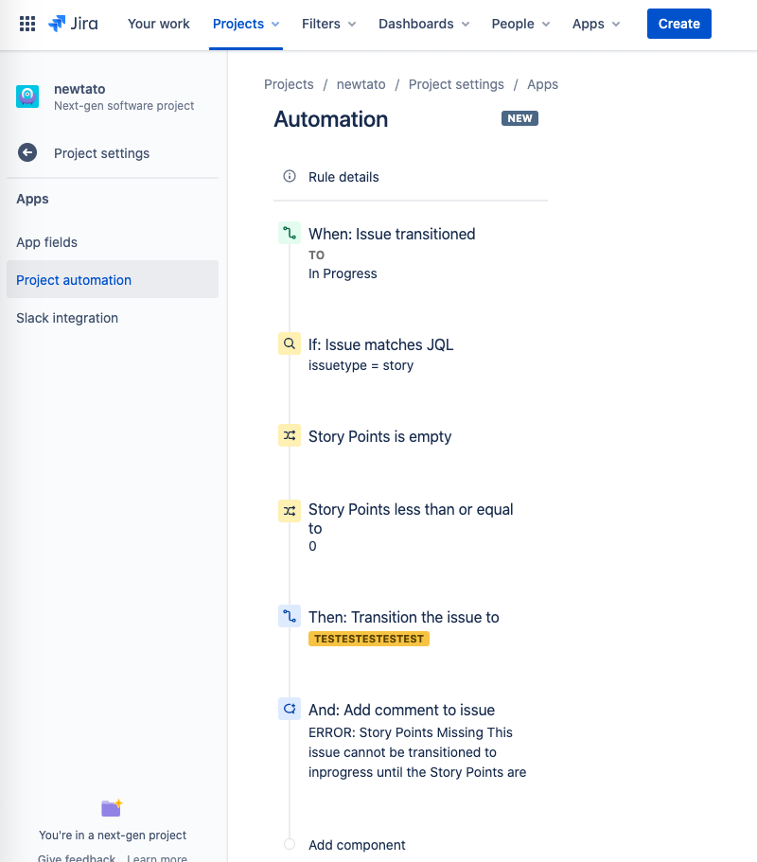Viewport: 757px width, 862px height.
Task: Click the TESTESTESTESTEST status lozenge
Action: (369, 639)
